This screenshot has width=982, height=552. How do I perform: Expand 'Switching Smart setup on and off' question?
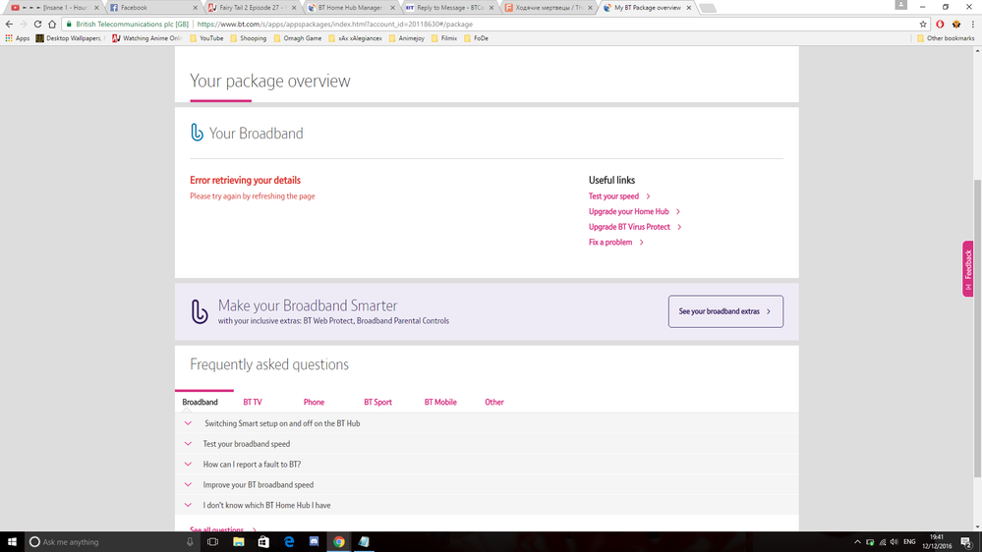tap(487, 423)
